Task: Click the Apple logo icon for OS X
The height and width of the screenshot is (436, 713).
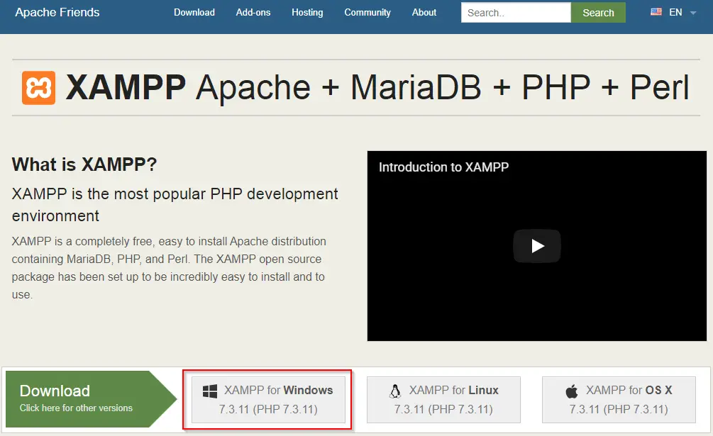Action: tap(572, 391)
